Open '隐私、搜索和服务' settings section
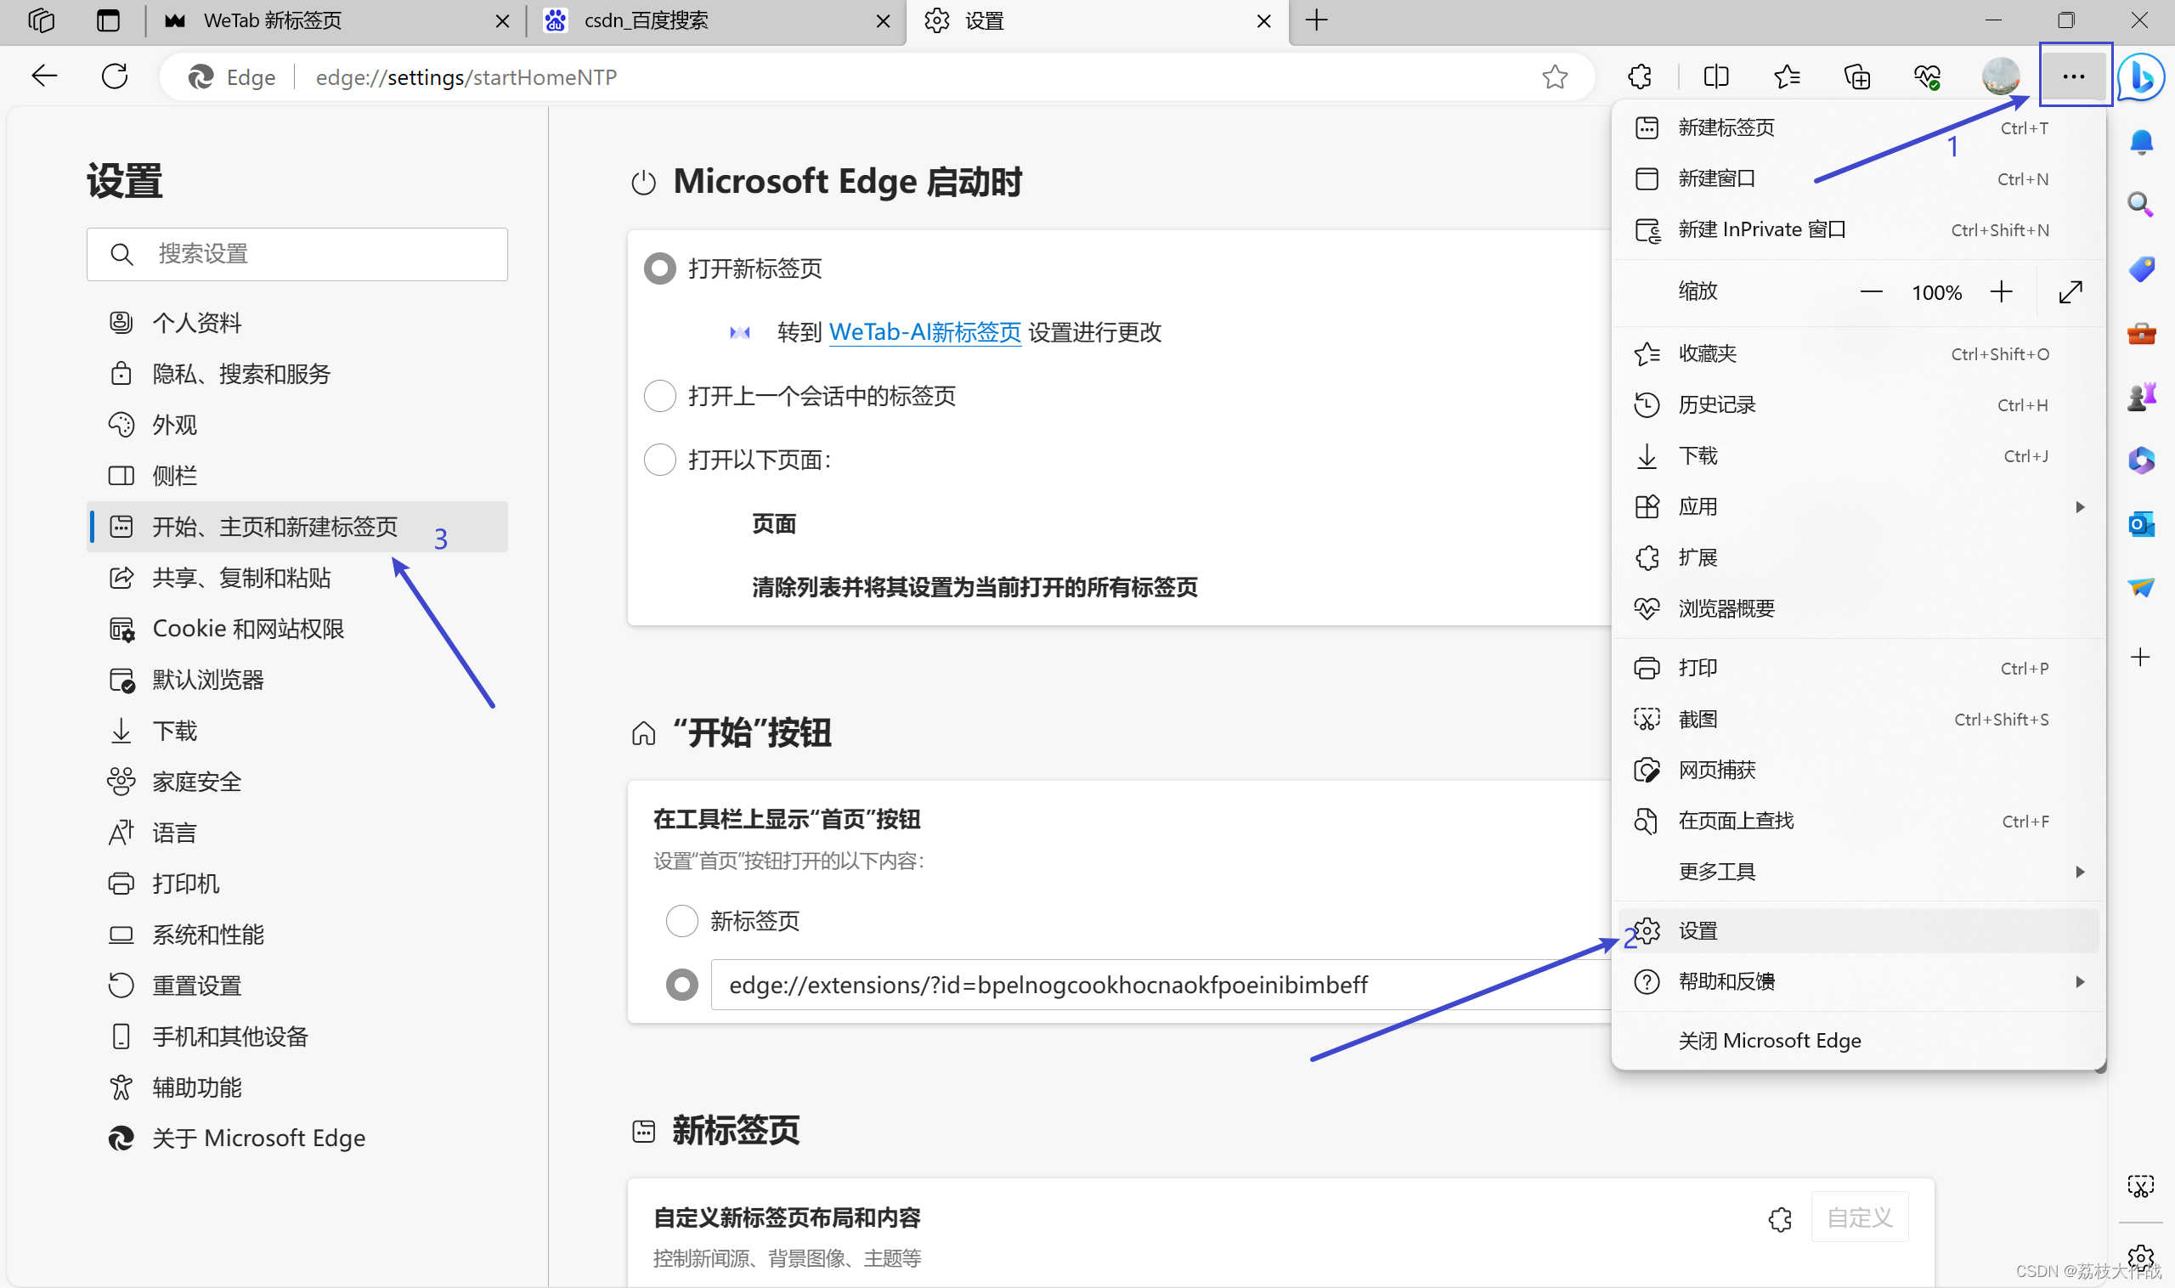The height and width of the screenshot is (1288, 2175). pos(241,374)
